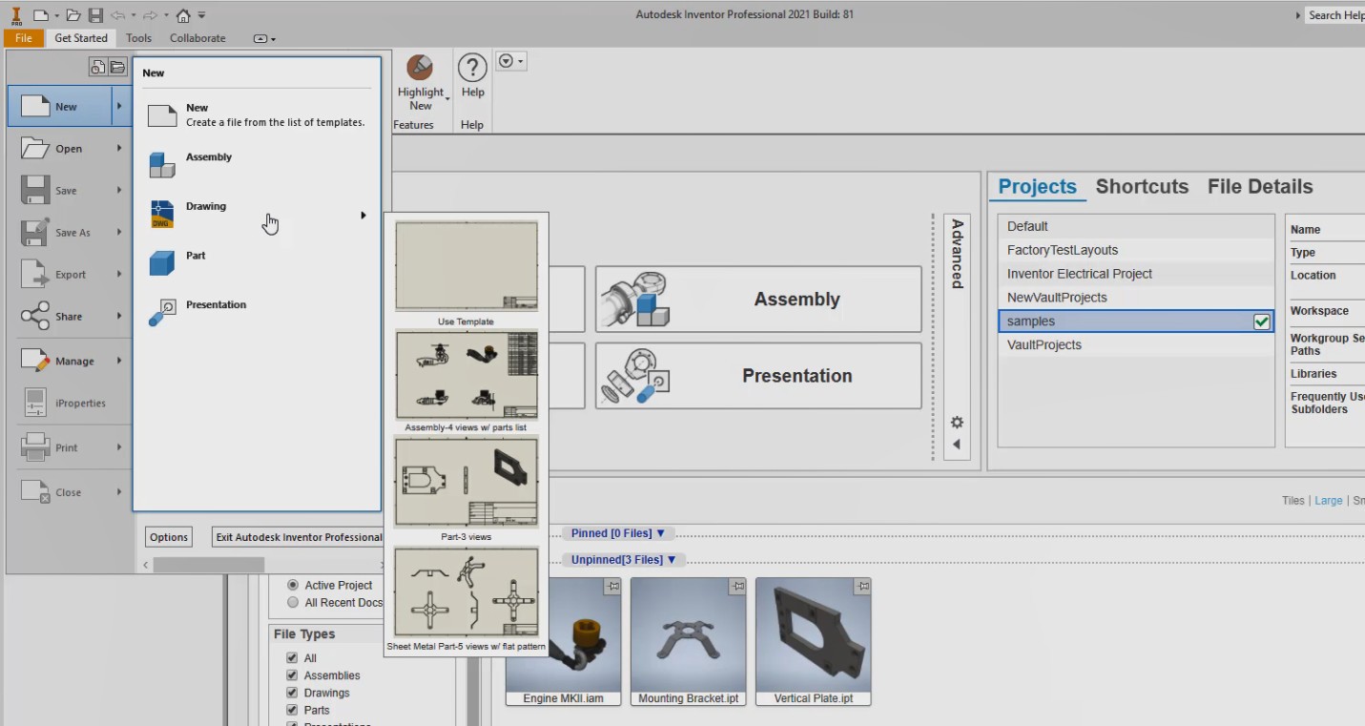Screen dimensions: 1365x726
Task: Click the large Assembly button on home screen
Action: (x=758, y=300)
